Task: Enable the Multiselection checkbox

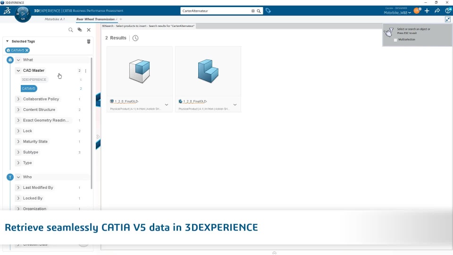Action: [395, 40]
